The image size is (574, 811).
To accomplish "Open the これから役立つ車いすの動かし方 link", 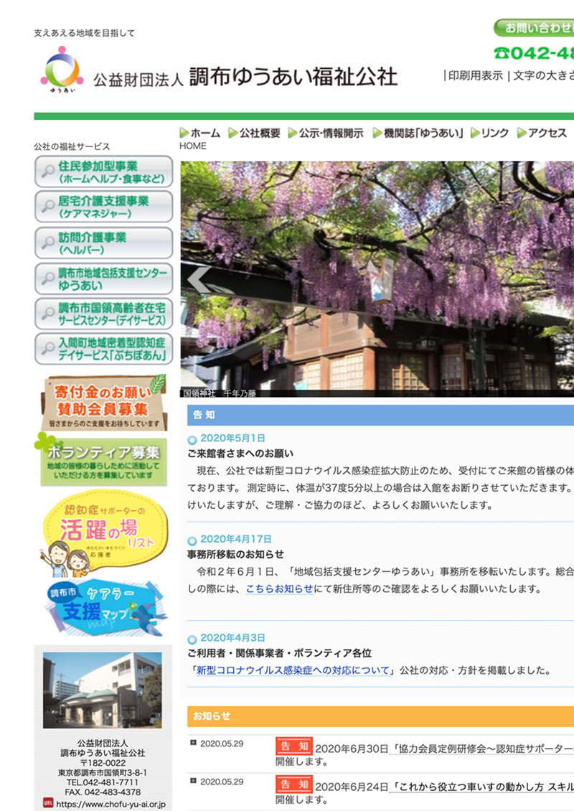I will tap(481, 787).
